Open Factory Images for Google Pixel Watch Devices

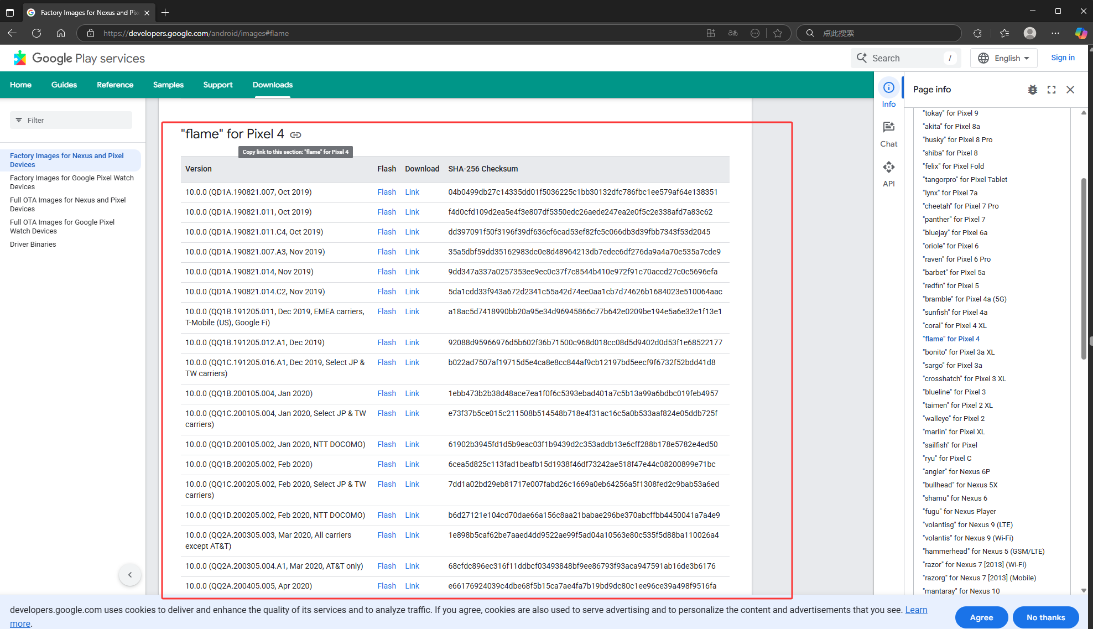72,183
